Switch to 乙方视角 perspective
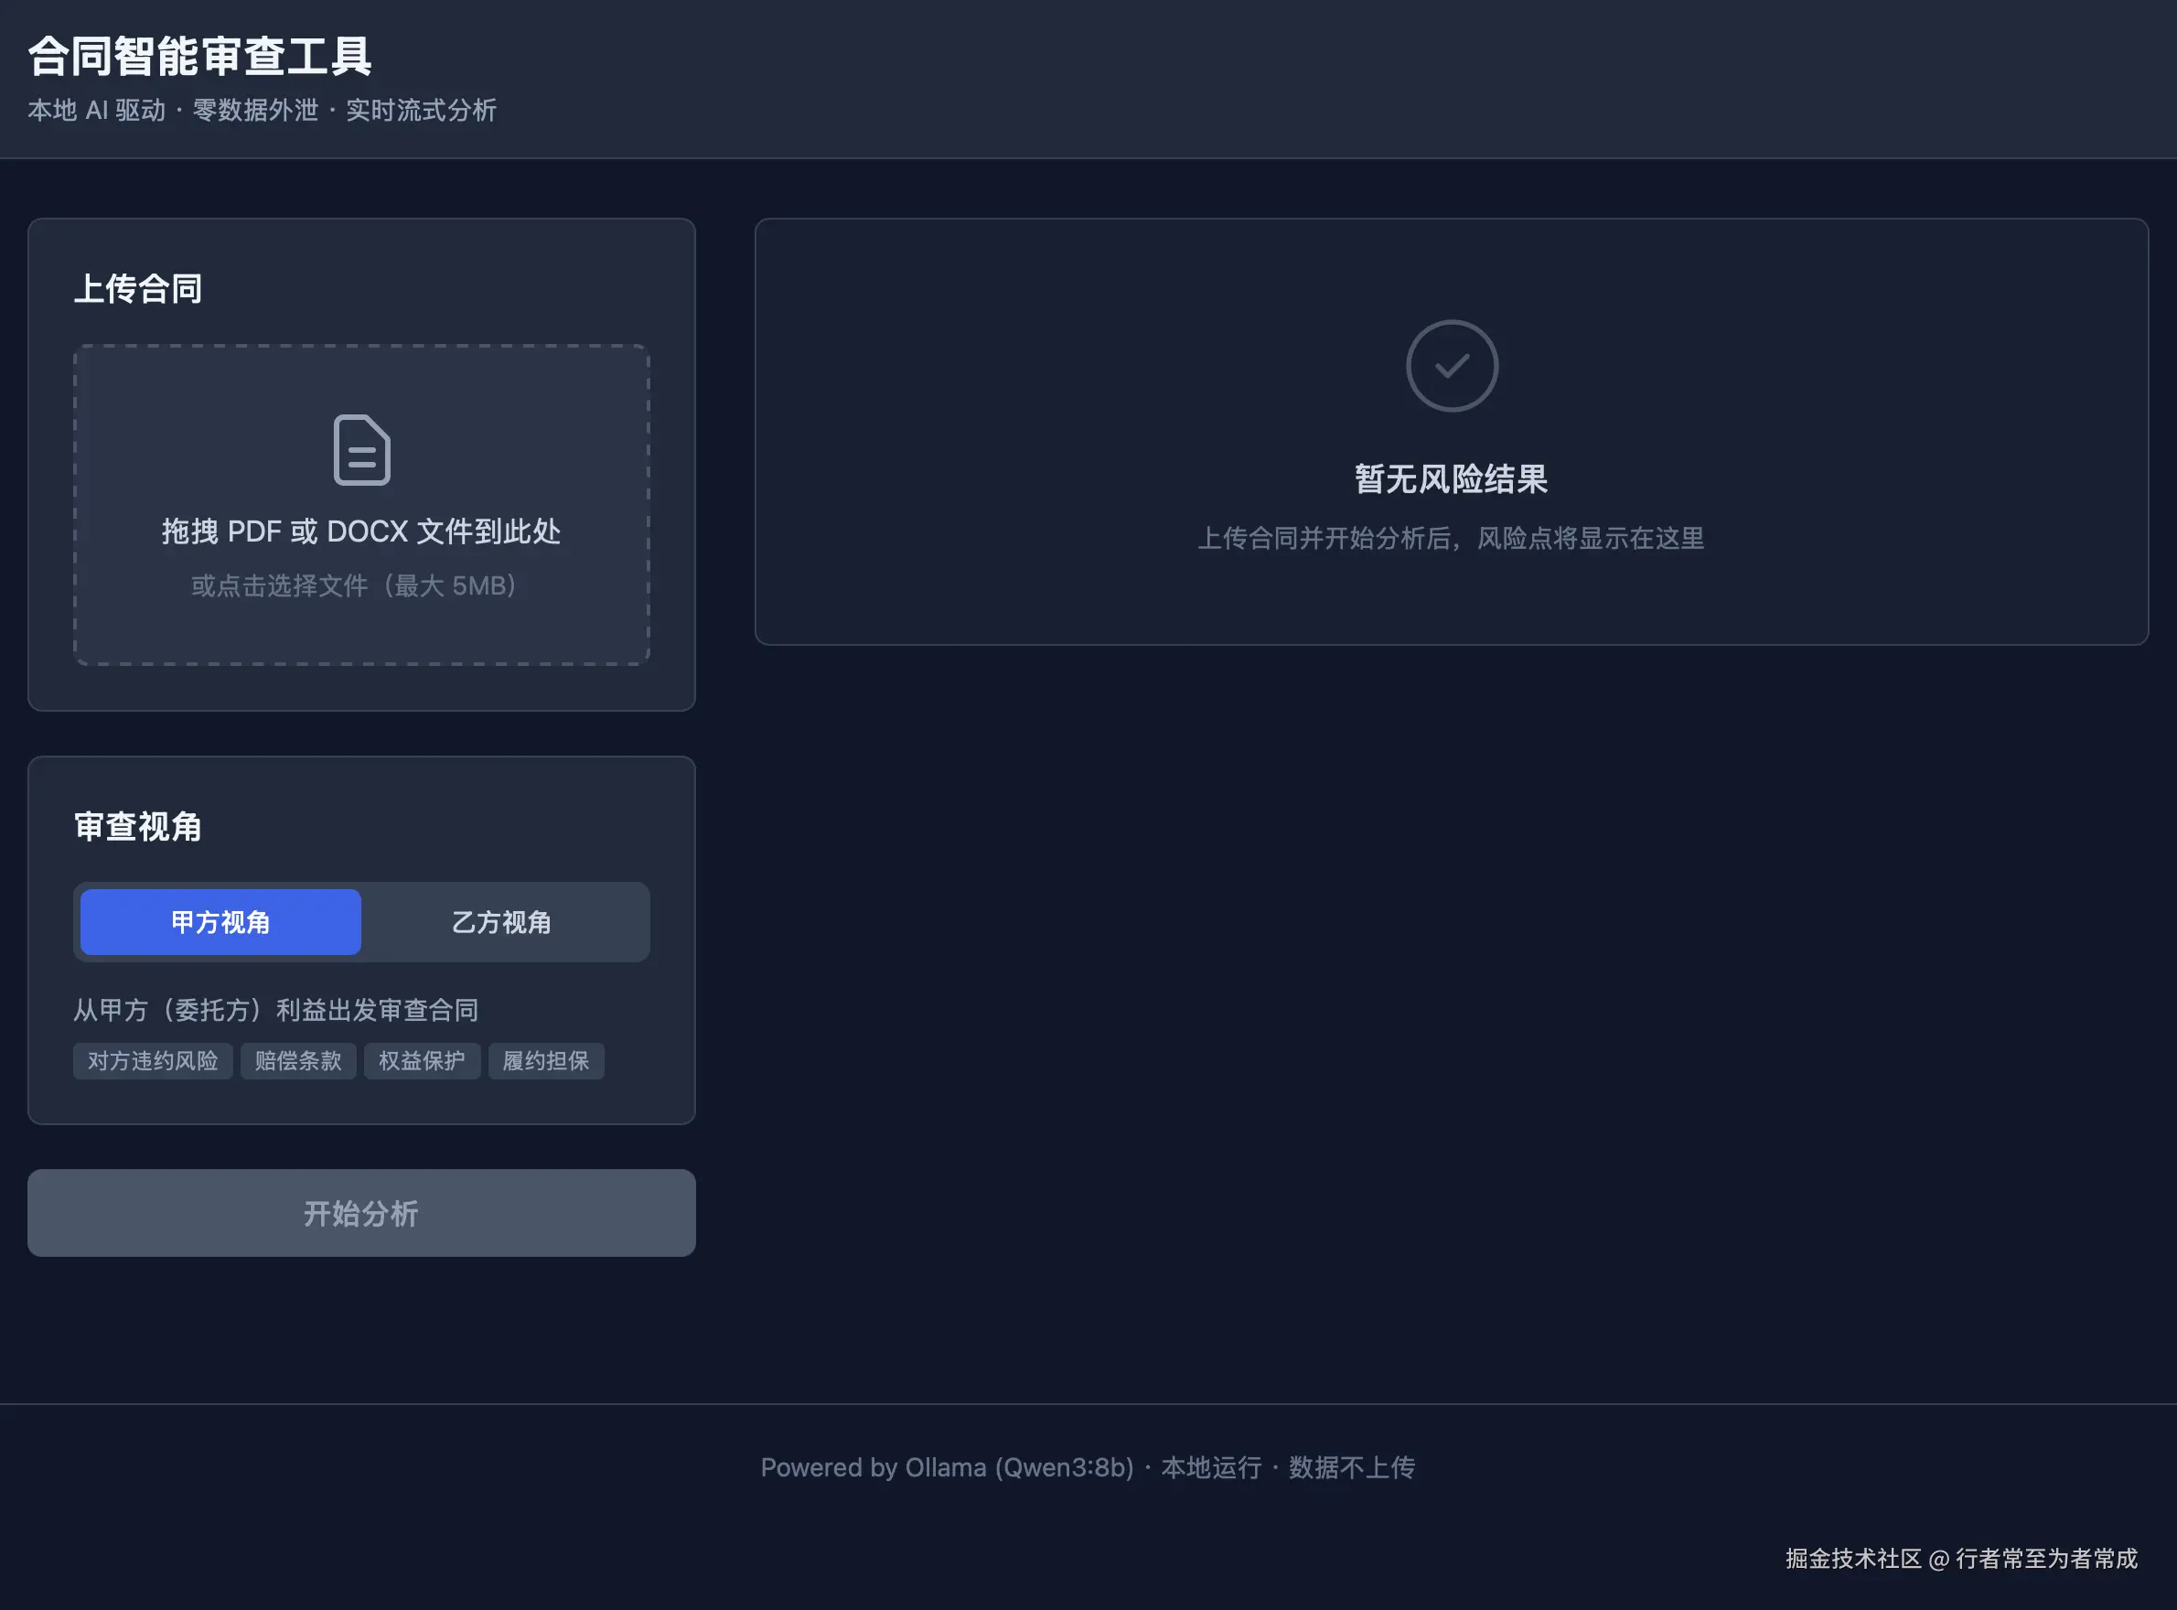 point(501,922)
